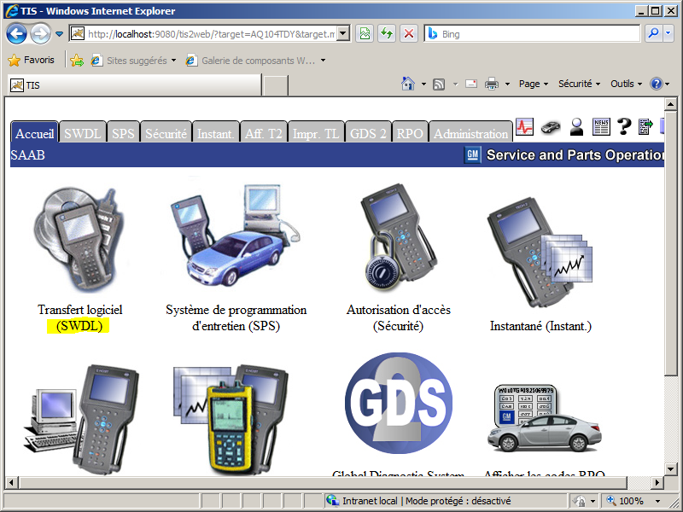
Task: Expand the Sites suggérés dropdown
Action: pos(173,60)
